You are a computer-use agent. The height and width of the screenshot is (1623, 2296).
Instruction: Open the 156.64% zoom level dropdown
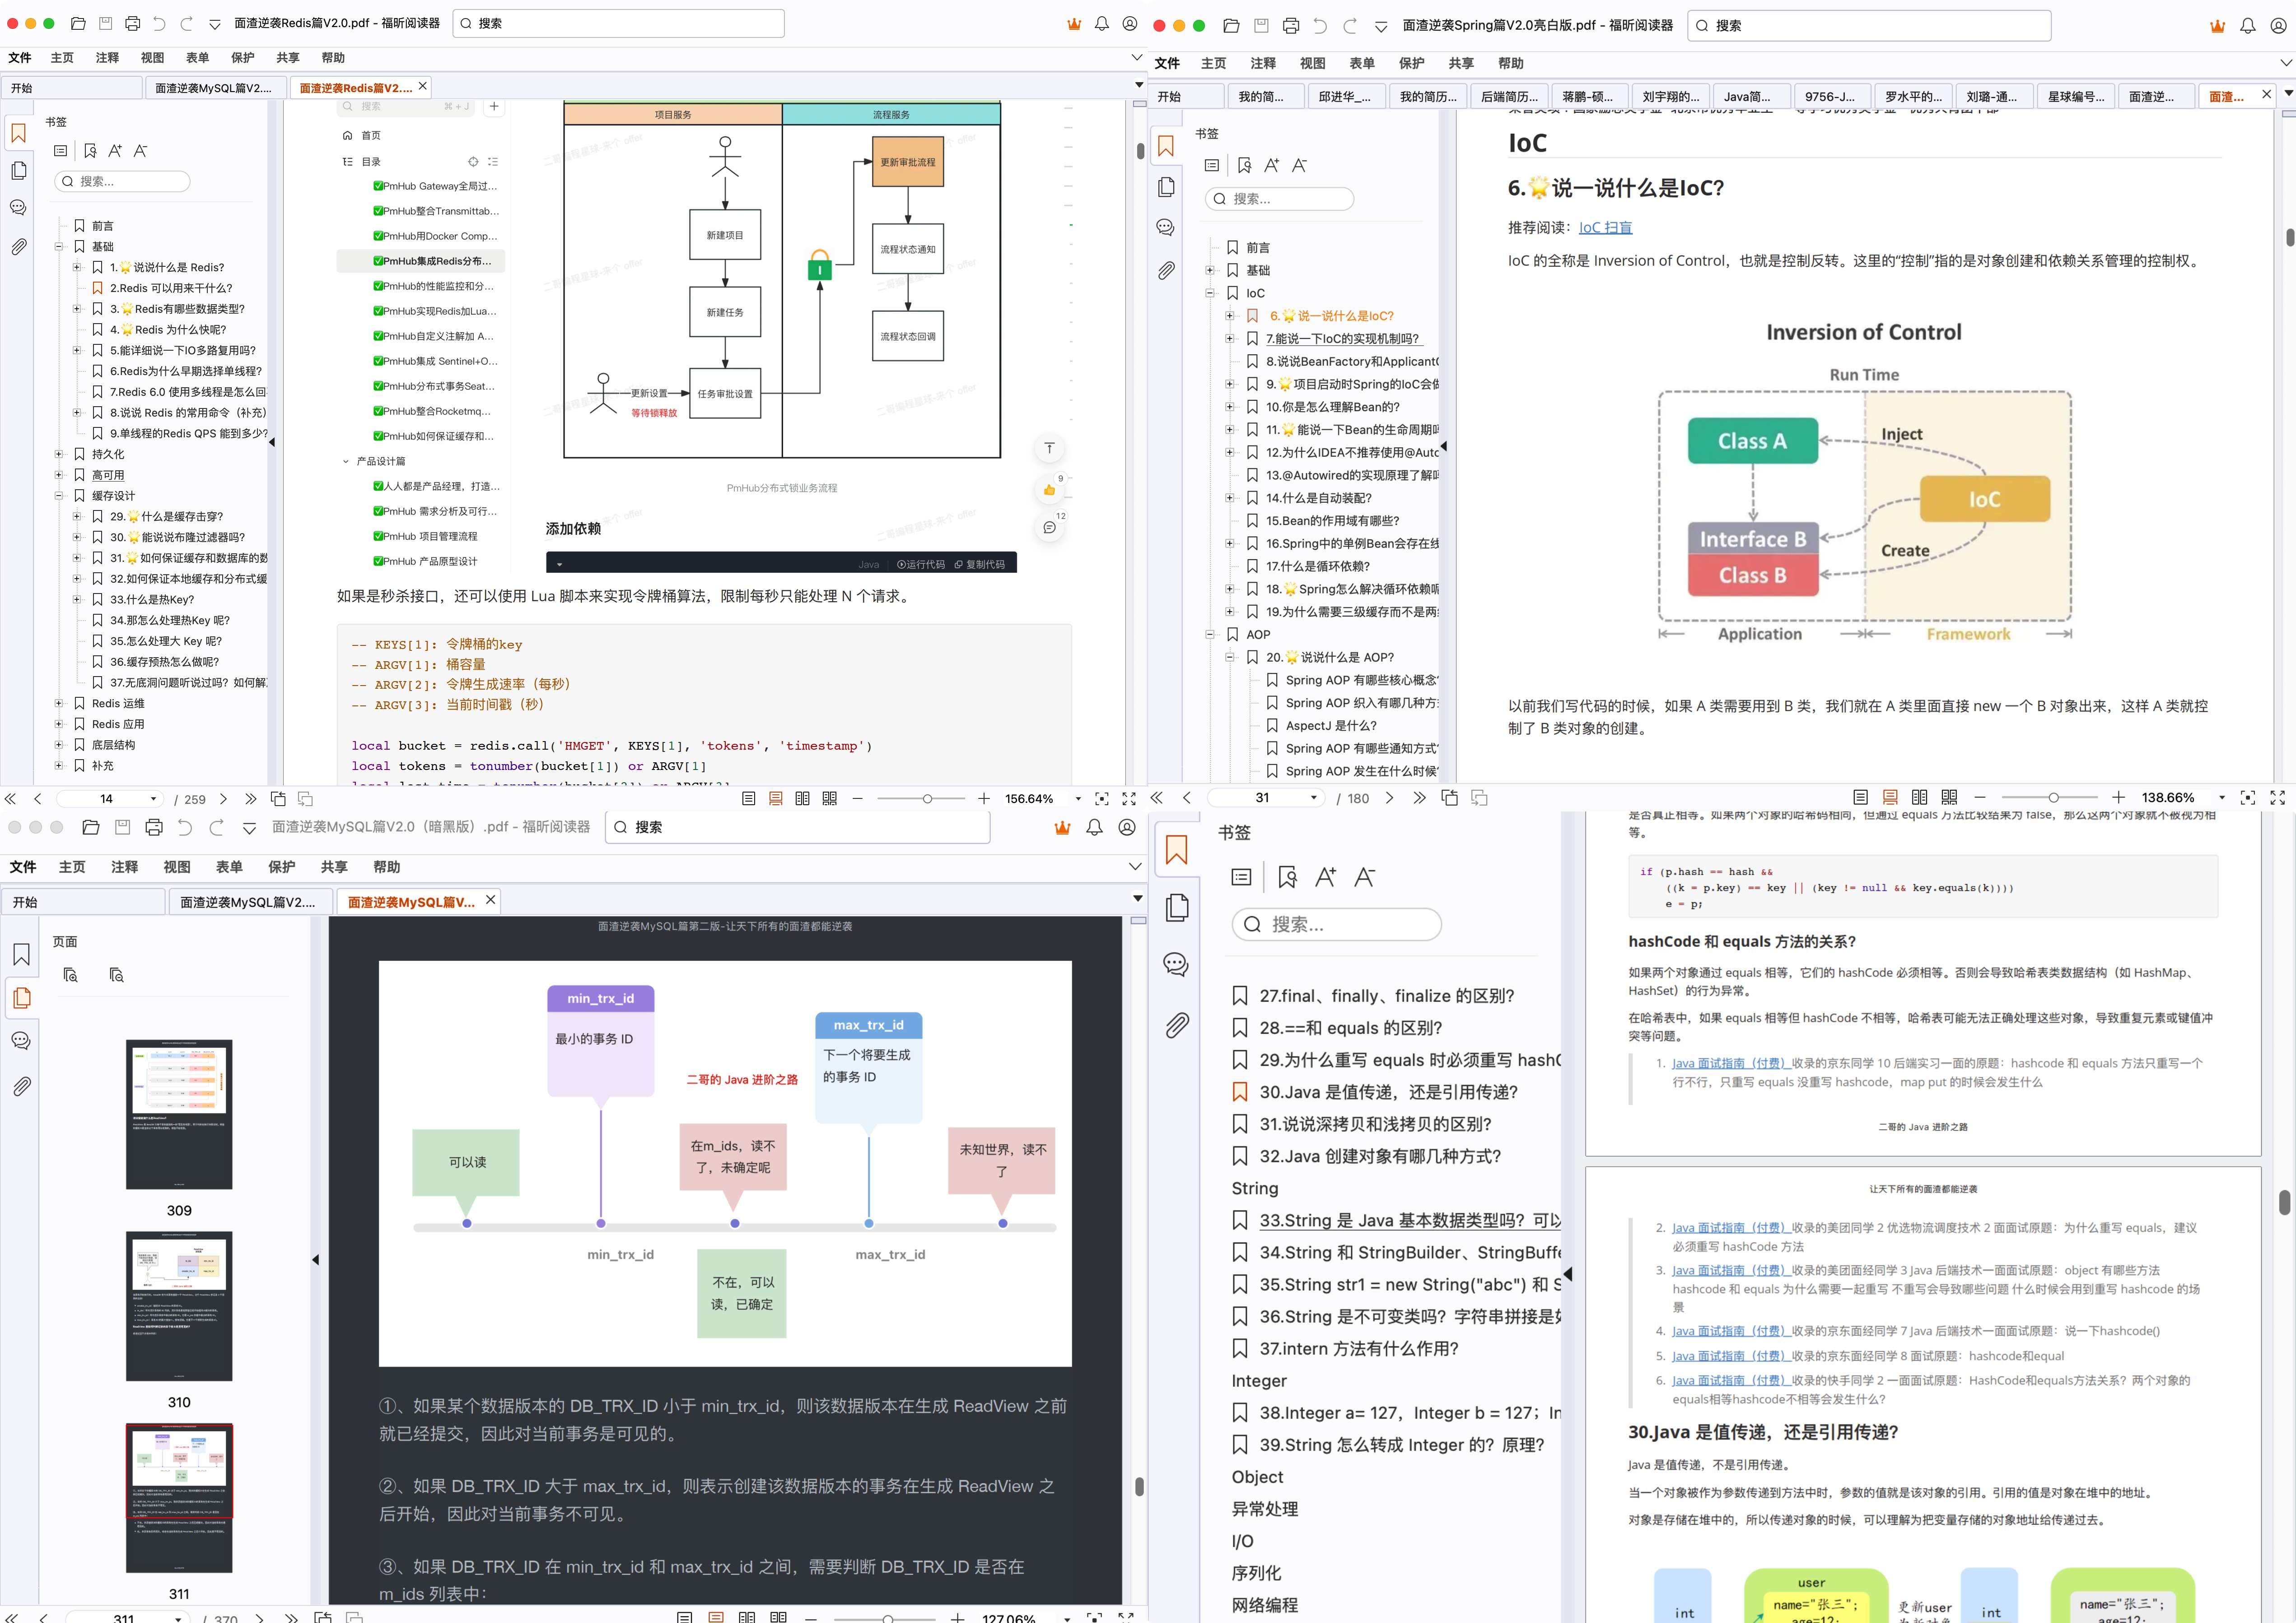(1078, 799)
